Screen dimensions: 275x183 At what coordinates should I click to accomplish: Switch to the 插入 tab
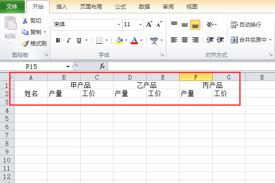click(x=62, y=7)
